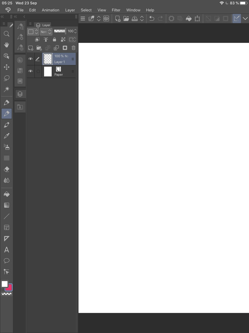Merge with Layer Below
Screen dimensions: 249x333
coord(56,48)
